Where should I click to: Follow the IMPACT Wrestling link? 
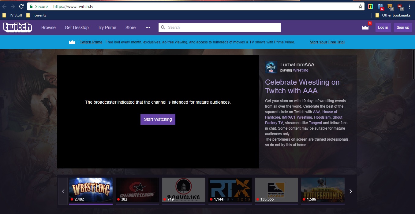[x=297, y=117]
